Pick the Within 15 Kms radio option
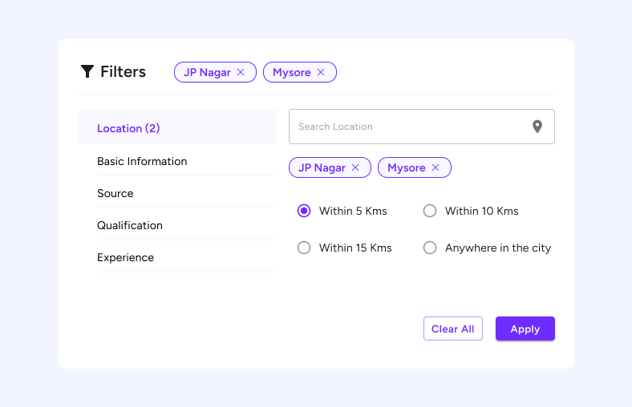 pos(304,248)
